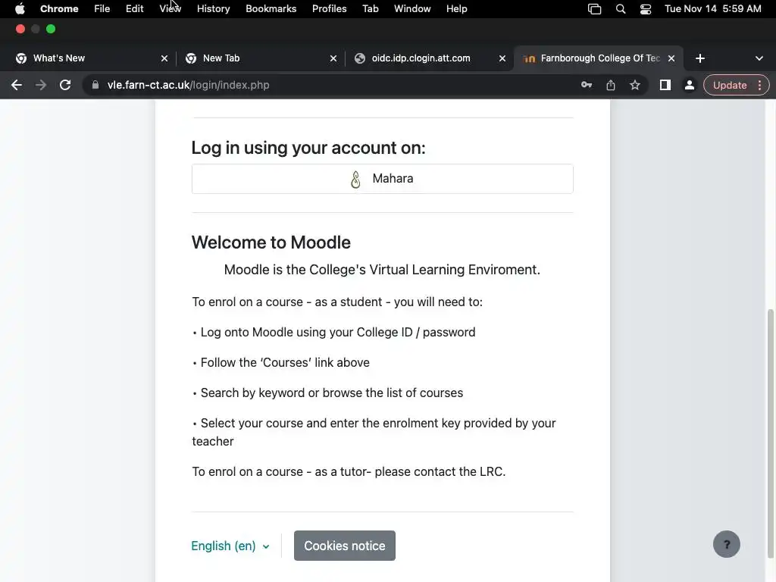Click the Cookies notice button
The image size is (776, 582).
point(345,546)
